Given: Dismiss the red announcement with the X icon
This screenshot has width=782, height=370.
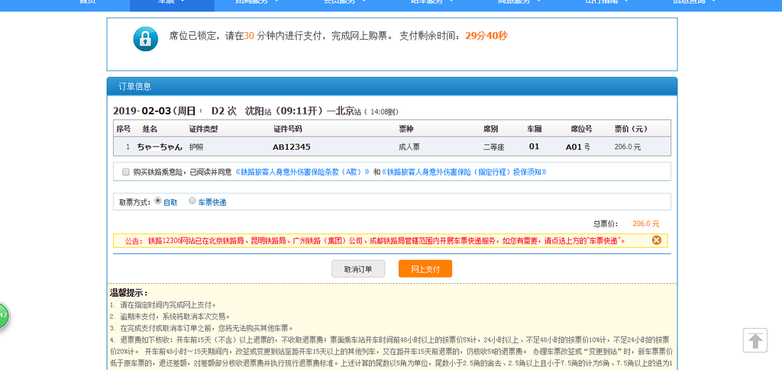Looking at the screenshot, I should coord(656,240).
